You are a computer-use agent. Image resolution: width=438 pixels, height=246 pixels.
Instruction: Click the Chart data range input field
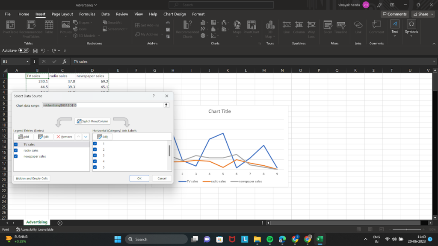[103, 105]
